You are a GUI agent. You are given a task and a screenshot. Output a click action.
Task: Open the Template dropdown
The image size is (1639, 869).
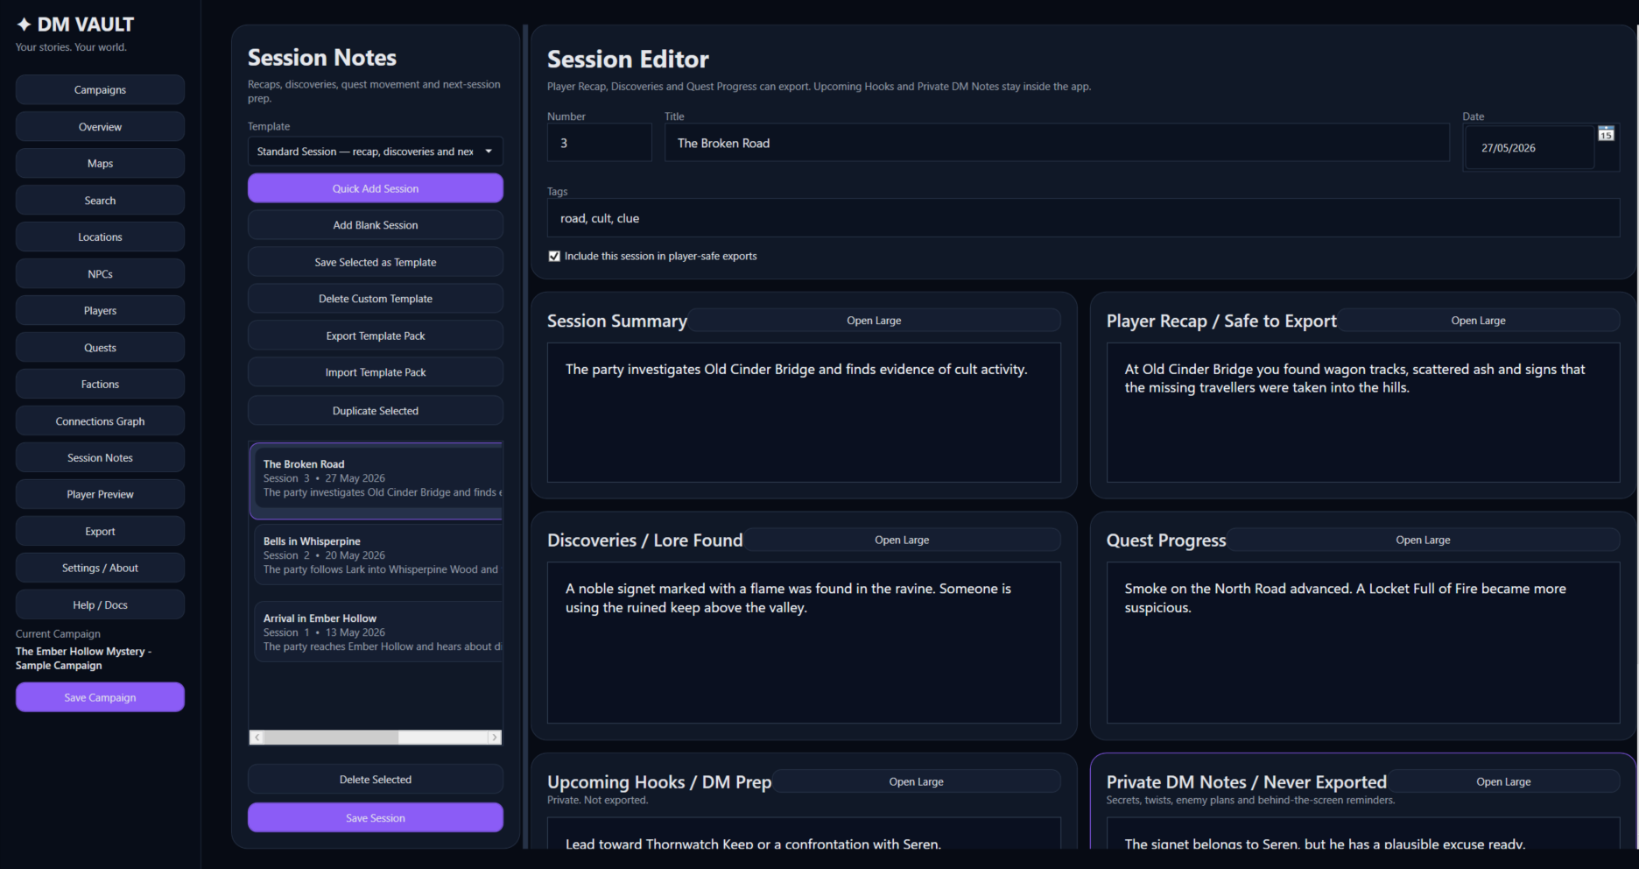tap(375, 152)
